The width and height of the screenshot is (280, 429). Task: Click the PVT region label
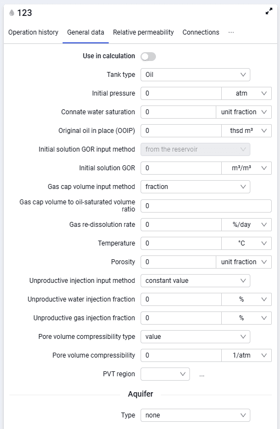coord(119,374)
